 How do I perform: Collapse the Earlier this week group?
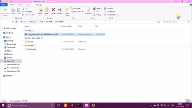[24, 38]
